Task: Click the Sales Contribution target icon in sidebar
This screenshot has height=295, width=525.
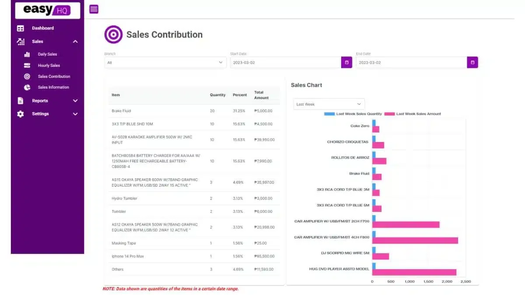Action: pyautogui.click(x=27, y=76)
